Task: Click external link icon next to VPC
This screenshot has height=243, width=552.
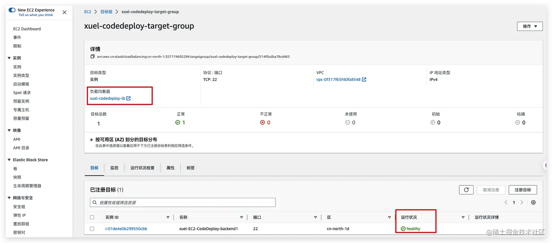Action: tap(364, 79)
